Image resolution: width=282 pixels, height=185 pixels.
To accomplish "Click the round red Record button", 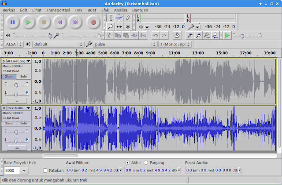I will point(93,22).
